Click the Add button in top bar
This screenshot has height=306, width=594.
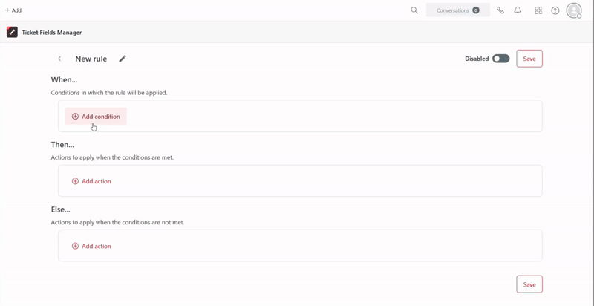coord(13,10)
